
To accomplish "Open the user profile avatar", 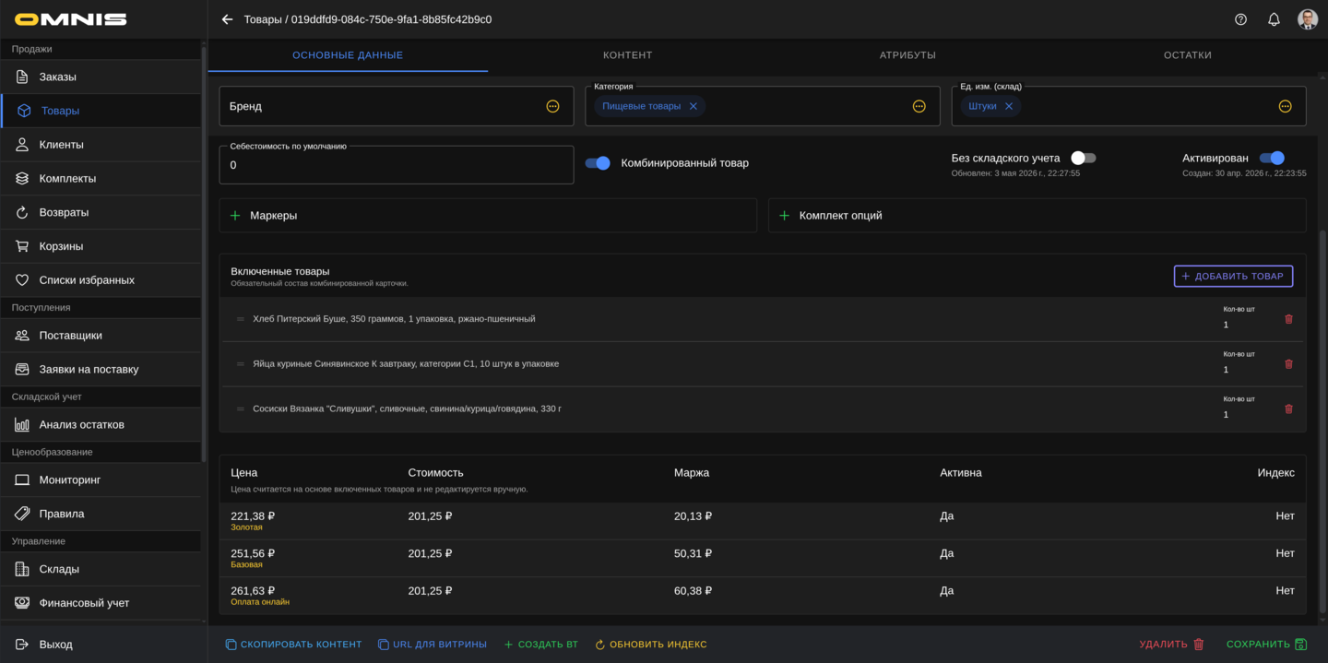I will [x=1308, y=19].
